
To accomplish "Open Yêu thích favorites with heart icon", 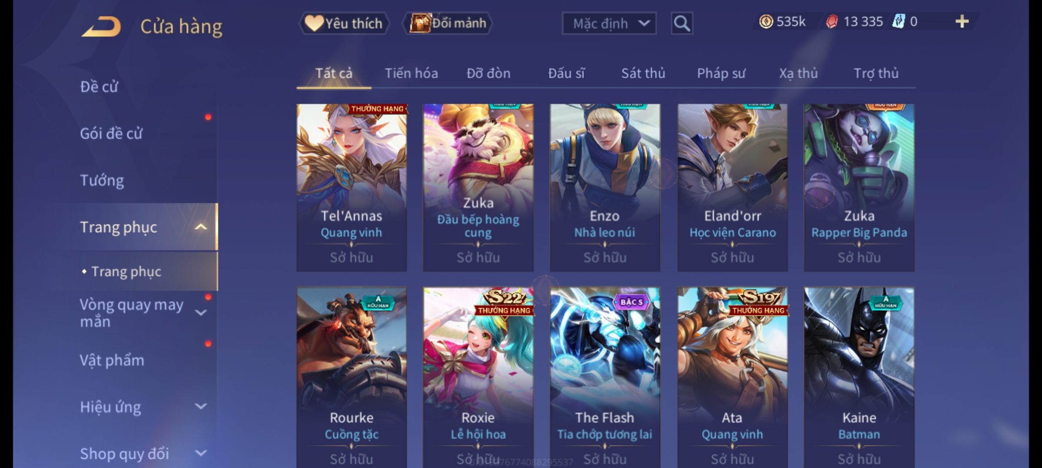I will 344,23.
